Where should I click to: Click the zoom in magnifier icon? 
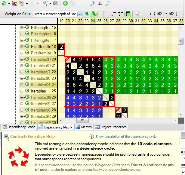coord(93,3)
